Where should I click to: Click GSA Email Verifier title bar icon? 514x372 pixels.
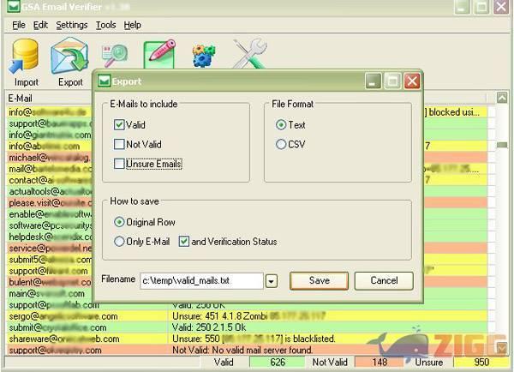click(x=14, y=6)
